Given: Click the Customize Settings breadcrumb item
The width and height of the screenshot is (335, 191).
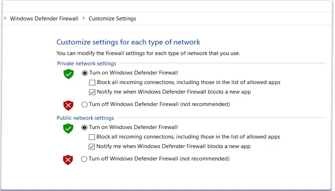Looking at the screenshot, I should tap(112, 19).
